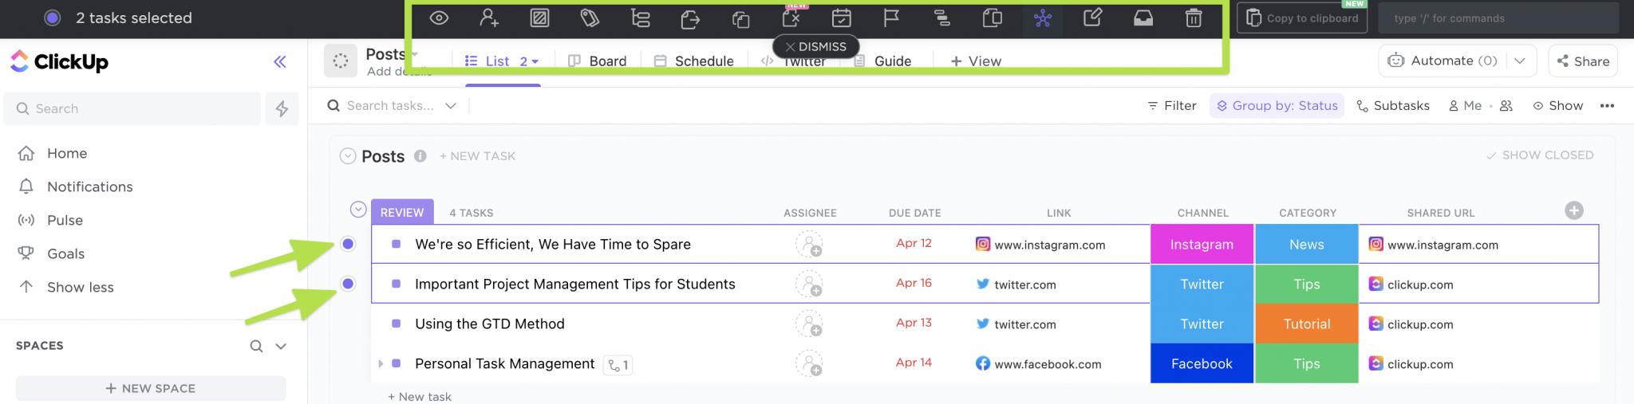Image resolution: width=1634 pixels, height=404 pixels.
Task: Click the archive tray icon
Action: [x=1143, y=18]
